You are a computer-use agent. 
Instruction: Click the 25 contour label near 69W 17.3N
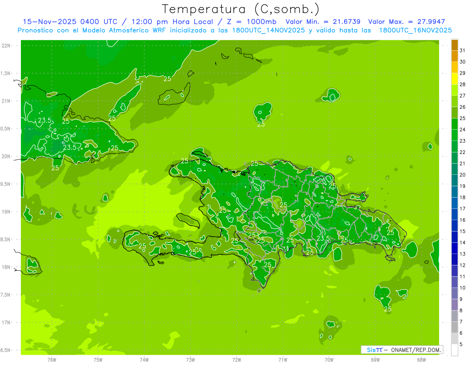388,309
